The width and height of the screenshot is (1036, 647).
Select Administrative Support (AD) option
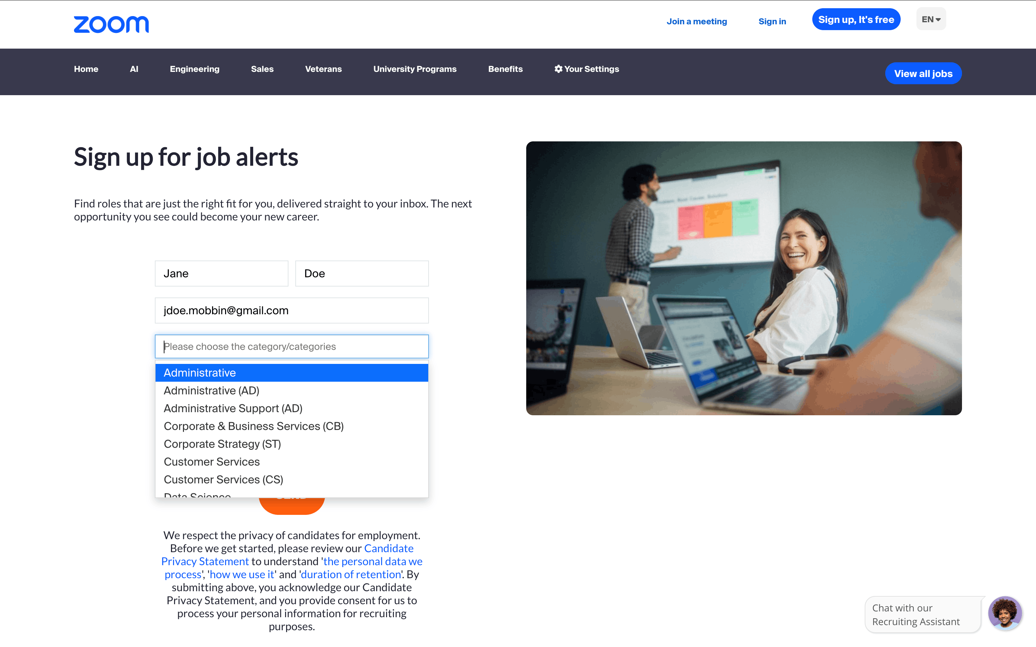(233, 408)
